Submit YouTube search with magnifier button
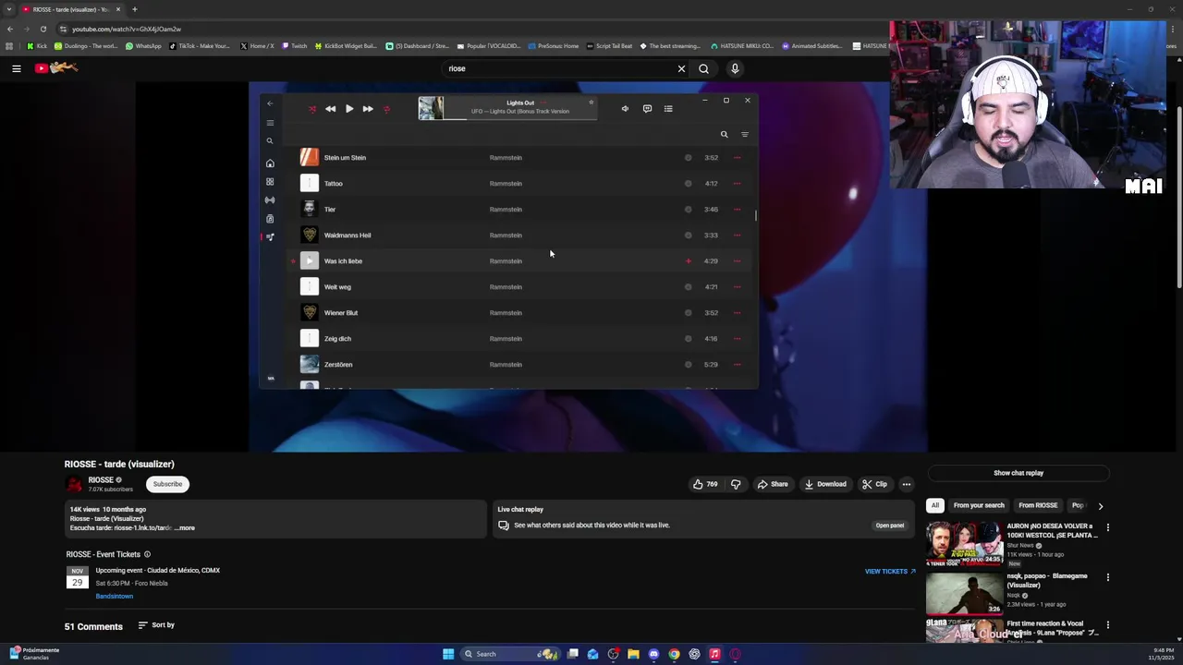 [x=704, y=68]
